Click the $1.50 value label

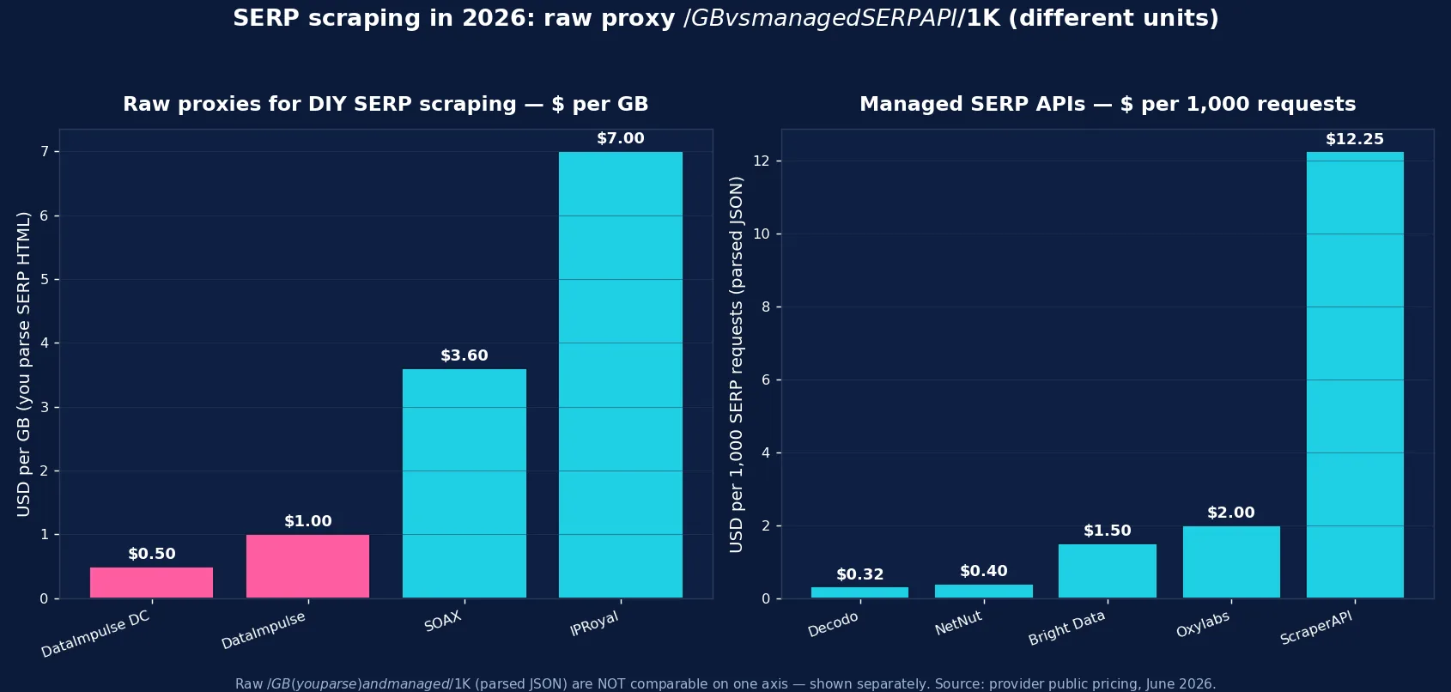click(1108, 531)
